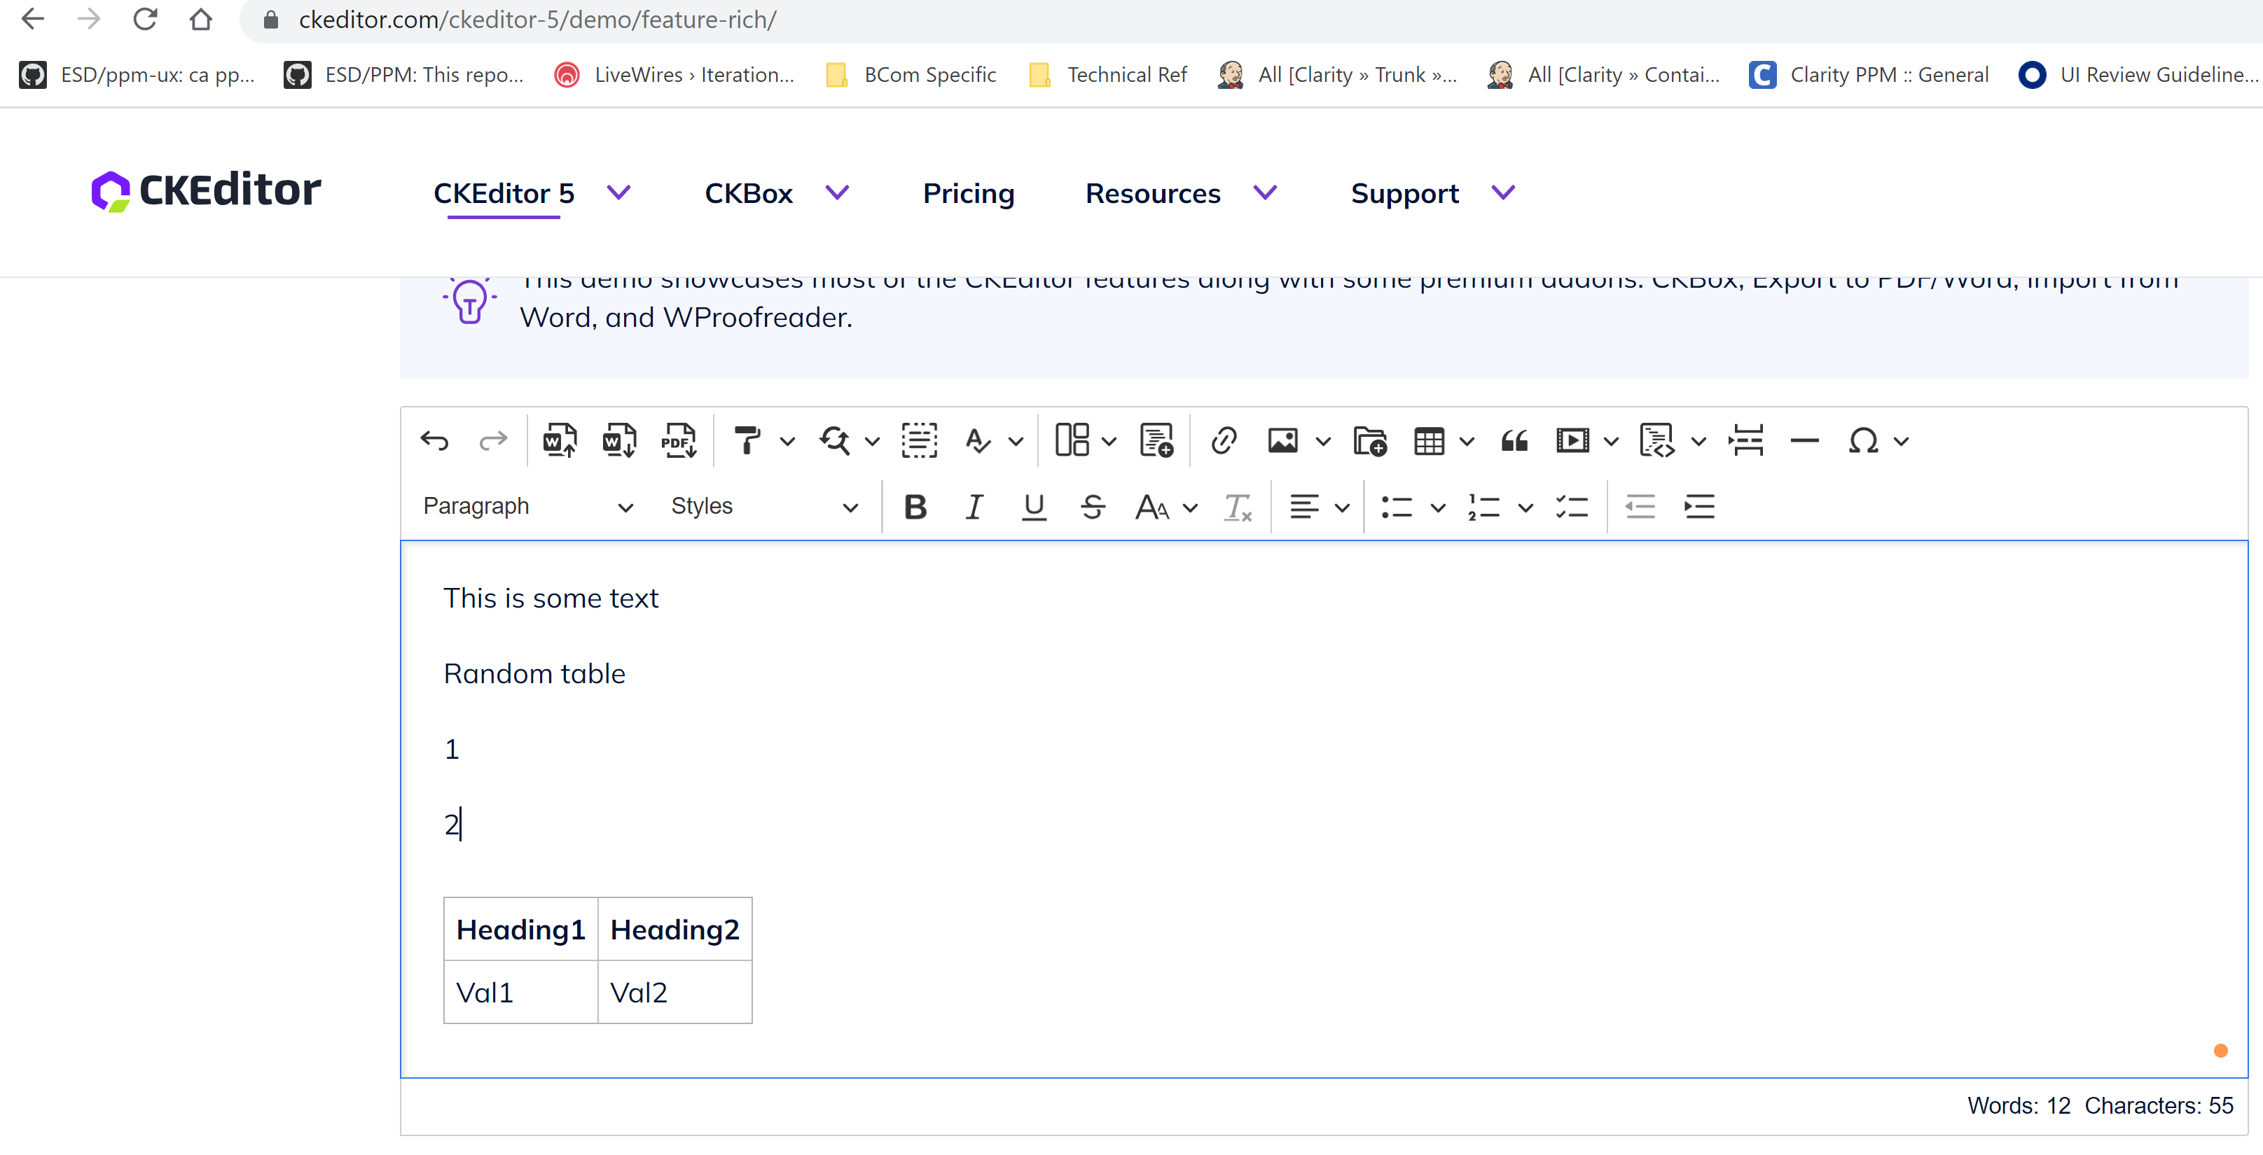Open the Resources menu
This screenshot has width=2263, height=1155.
pos(1154,193)
